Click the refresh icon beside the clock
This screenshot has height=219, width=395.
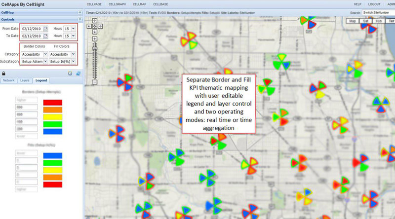[78, 73]
